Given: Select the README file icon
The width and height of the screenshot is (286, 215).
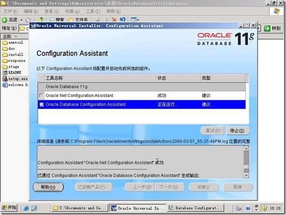Looking at the screenshot, I should [x=5, y=73].
